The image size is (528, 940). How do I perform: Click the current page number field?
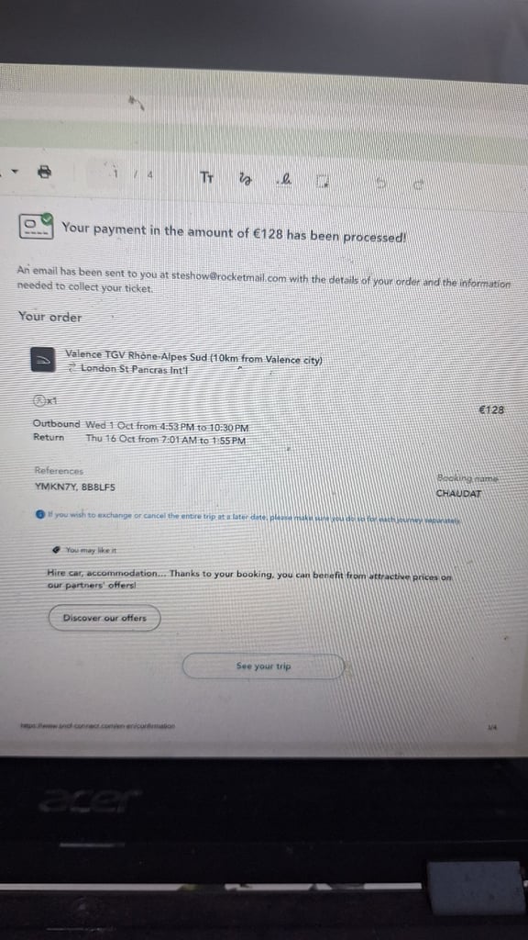point(116,174)
